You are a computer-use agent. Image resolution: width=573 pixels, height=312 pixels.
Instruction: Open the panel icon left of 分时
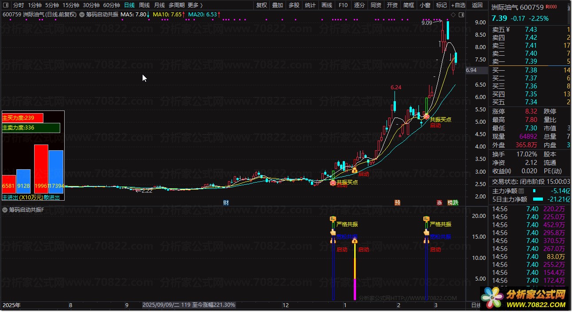(5, 5)
